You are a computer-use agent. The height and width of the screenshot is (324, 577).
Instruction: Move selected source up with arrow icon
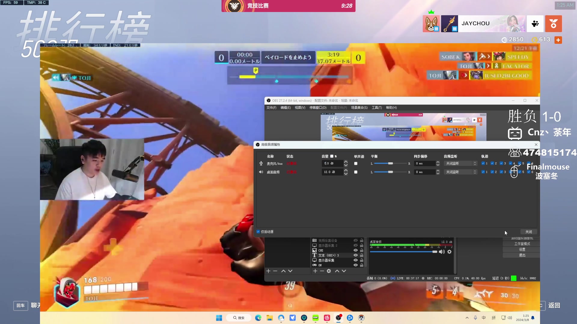click(x=337, y=271)
